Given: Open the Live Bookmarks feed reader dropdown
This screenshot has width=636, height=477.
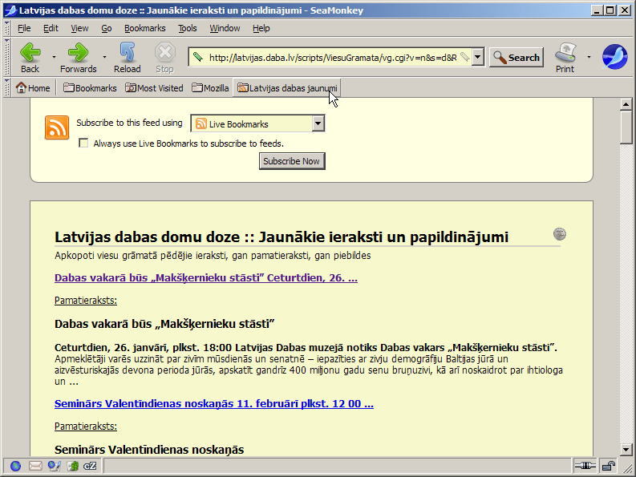Looking at the screenshot, I should click(x=257, y=123).
